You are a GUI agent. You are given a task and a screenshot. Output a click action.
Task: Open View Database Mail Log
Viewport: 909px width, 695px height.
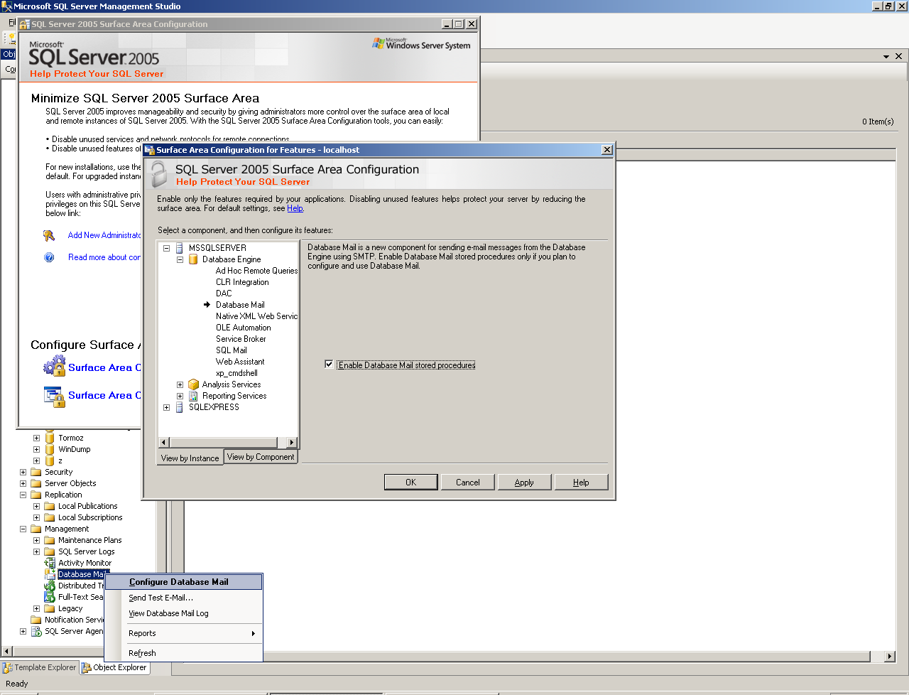tap(184, 613)
